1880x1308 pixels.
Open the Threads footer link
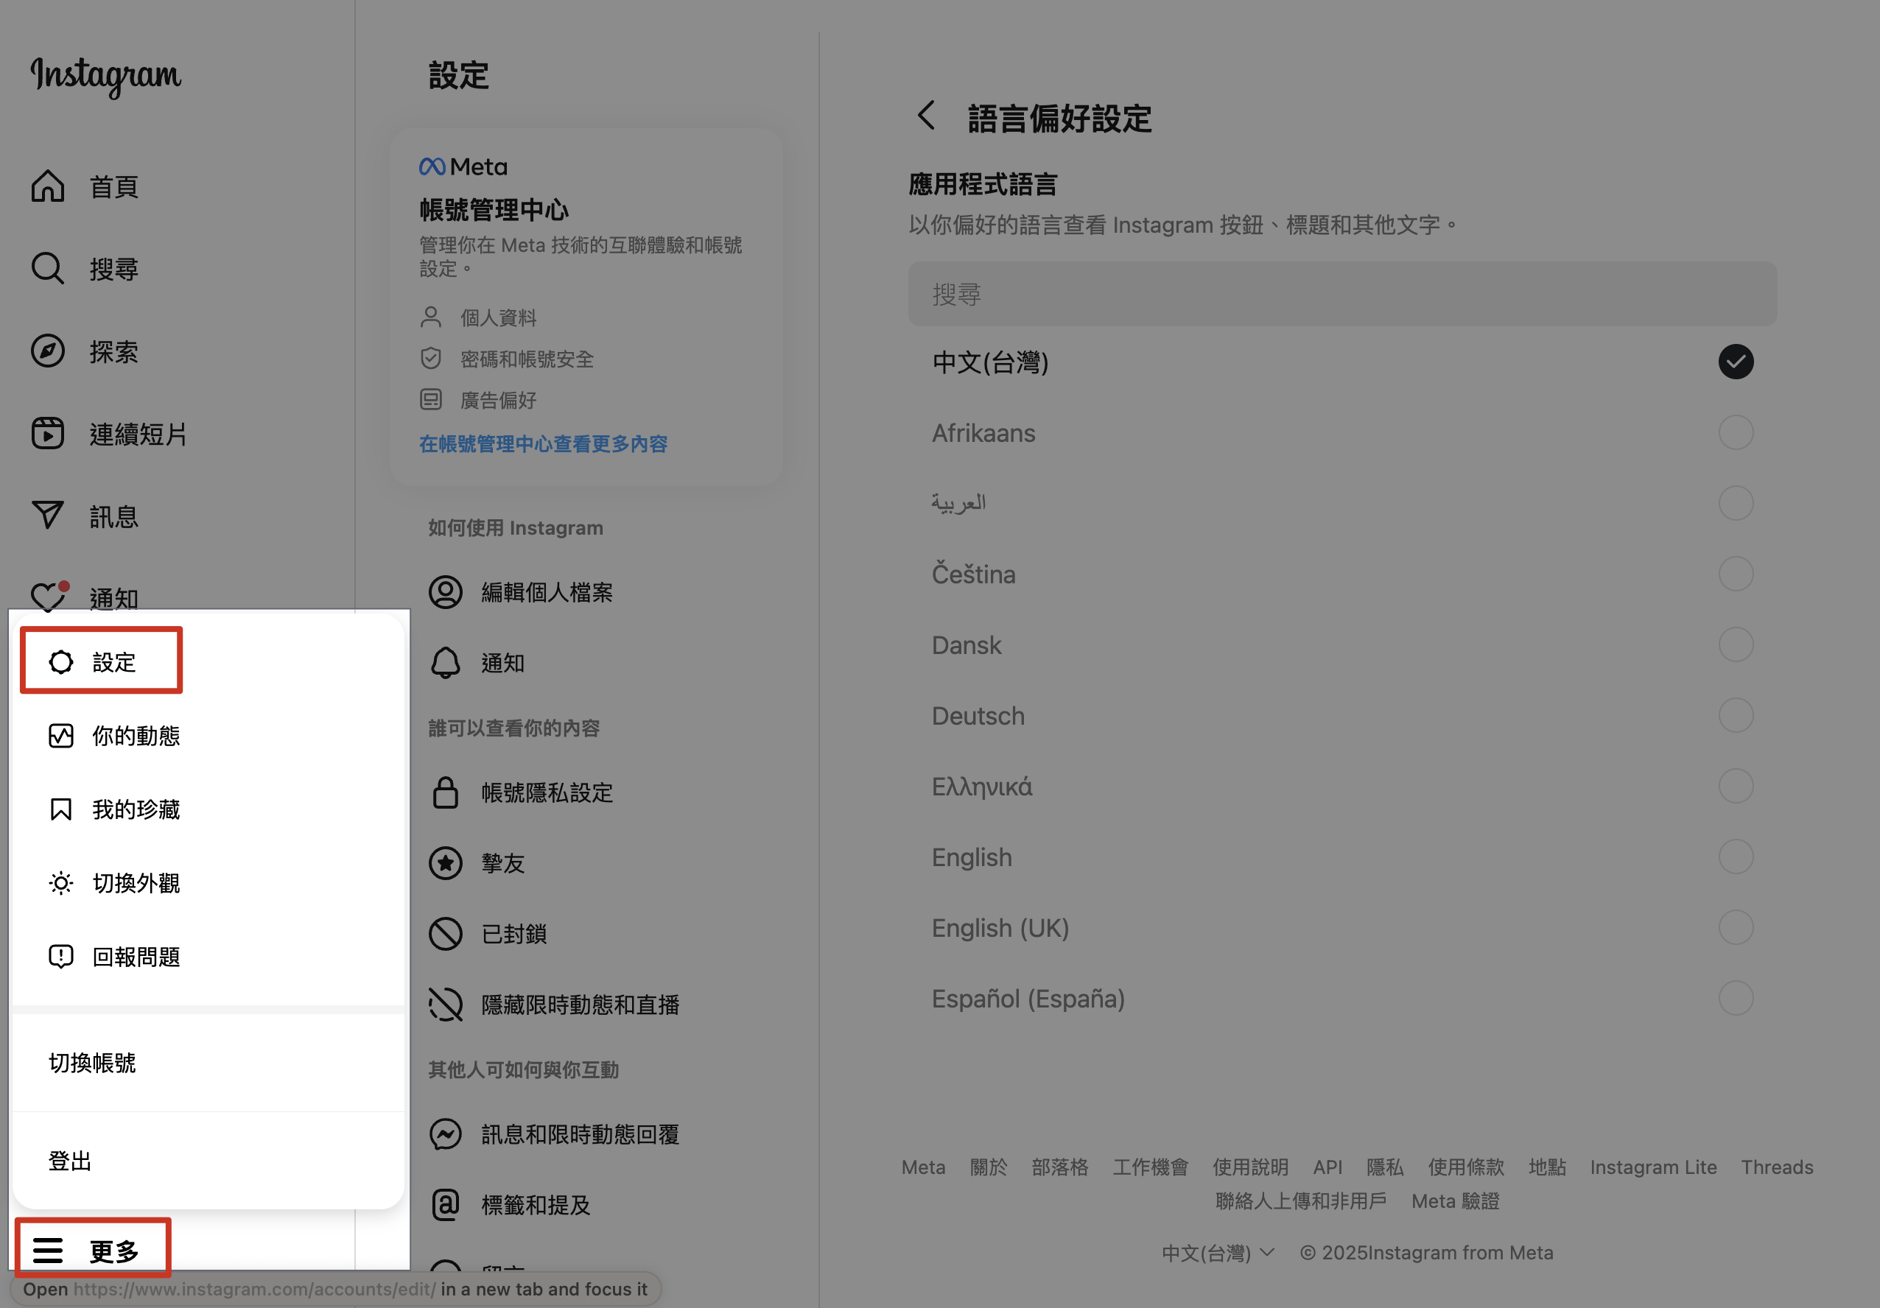point(1777,1167)
